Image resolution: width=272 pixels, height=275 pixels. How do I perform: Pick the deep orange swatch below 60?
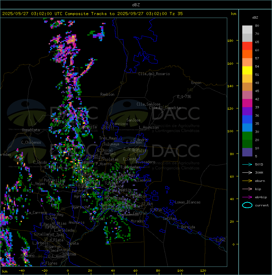(247, 54)
